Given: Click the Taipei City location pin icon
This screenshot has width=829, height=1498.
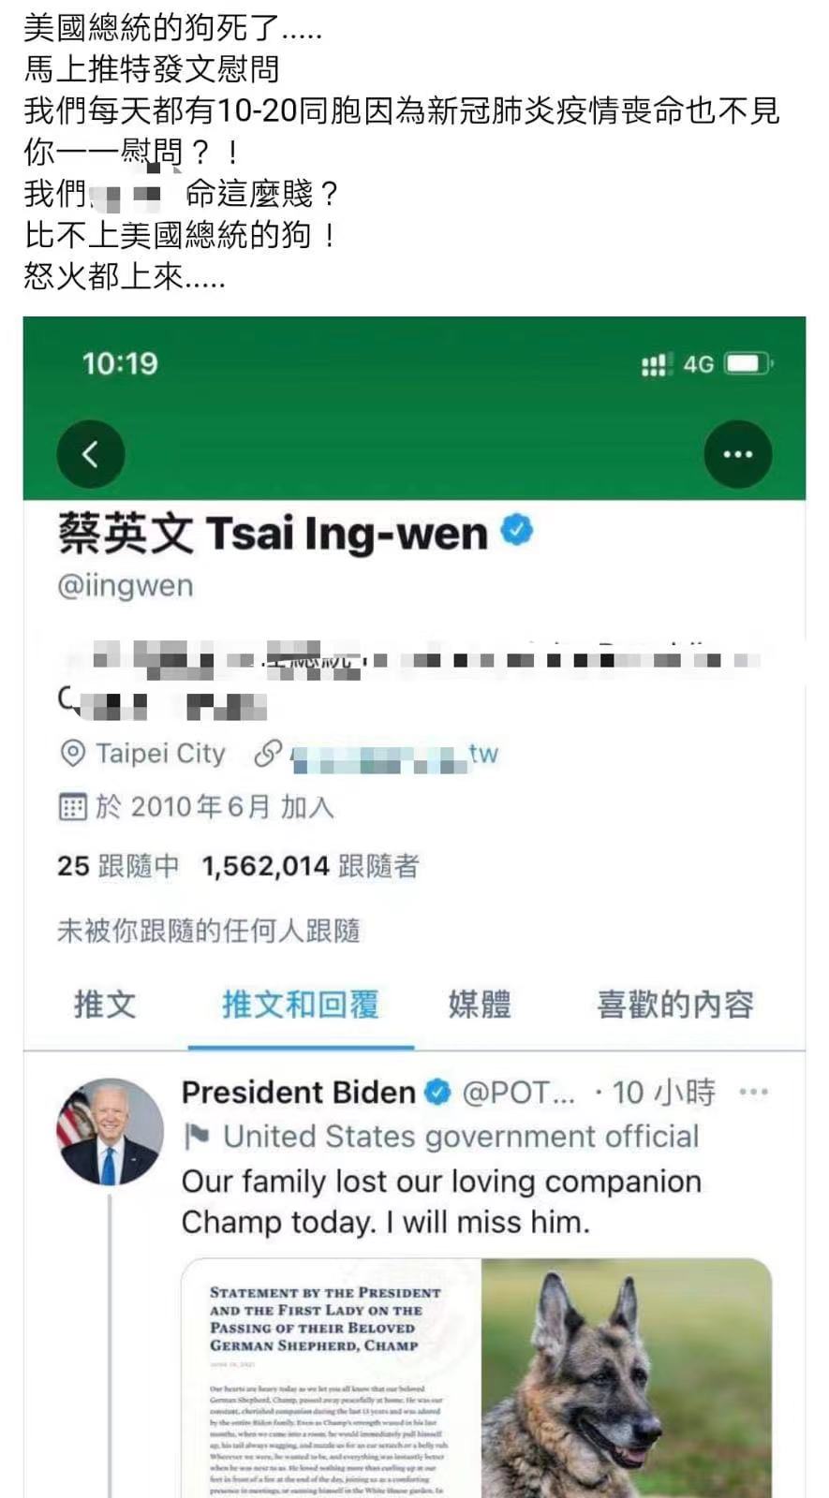Looking at the screenshot, I should pyautogui.click(x=72, y=754).
